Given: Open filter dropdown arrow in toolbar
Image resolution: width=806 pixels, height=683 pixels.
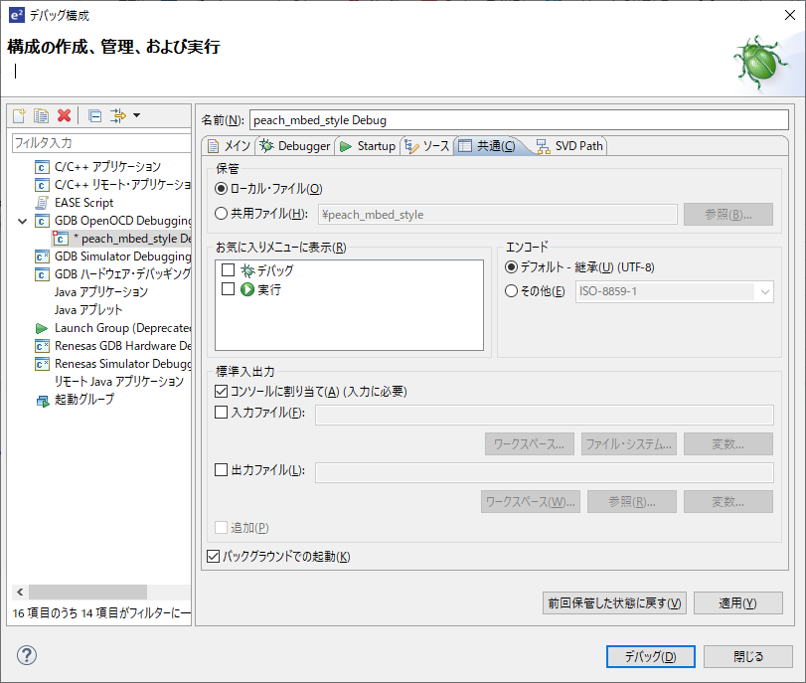Looking at the screenshot, I should pyautogui.click(x=137, y=115).
